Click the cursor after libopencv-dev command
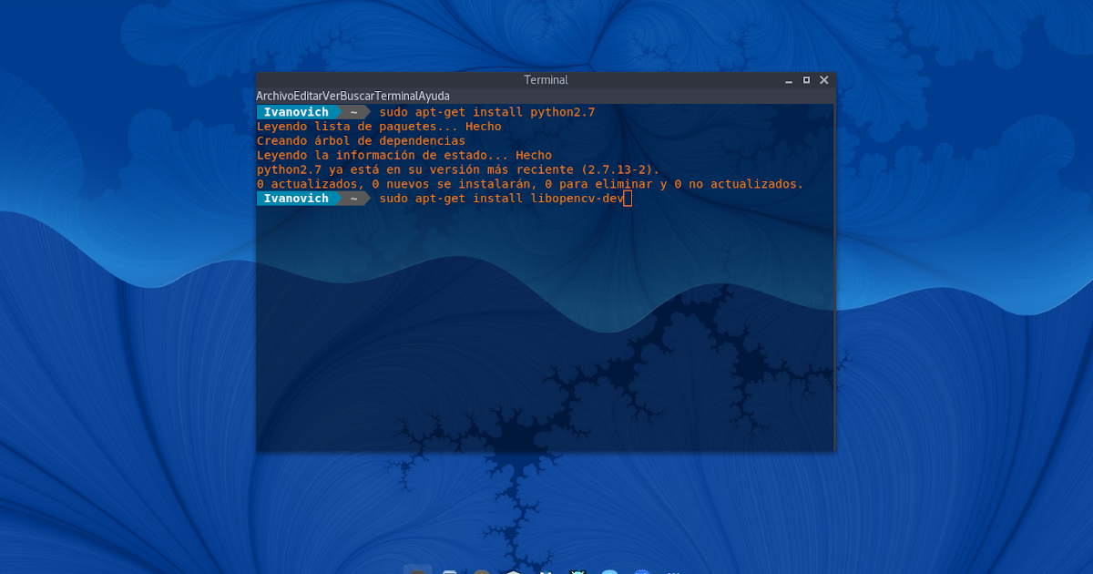 point(627,198)
